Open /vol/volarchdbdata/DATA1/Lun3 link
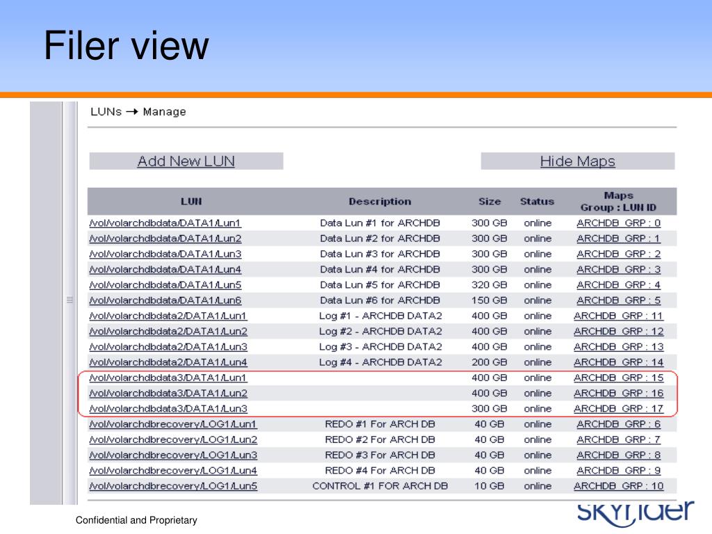Screen dimensions: 712x534 [x=165, y=254]
